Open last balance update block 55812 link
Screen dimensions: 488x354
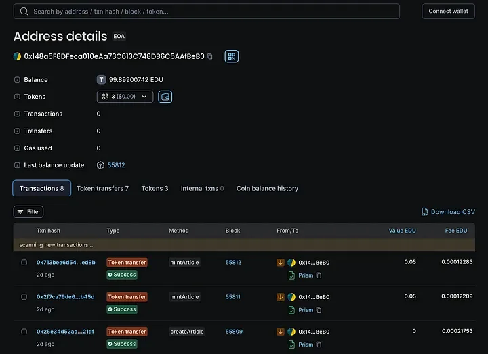point(116,165)
